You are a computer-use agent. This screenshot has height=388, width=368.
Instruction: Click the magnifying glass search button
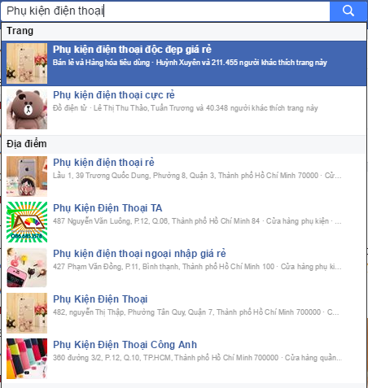[348, 11]
